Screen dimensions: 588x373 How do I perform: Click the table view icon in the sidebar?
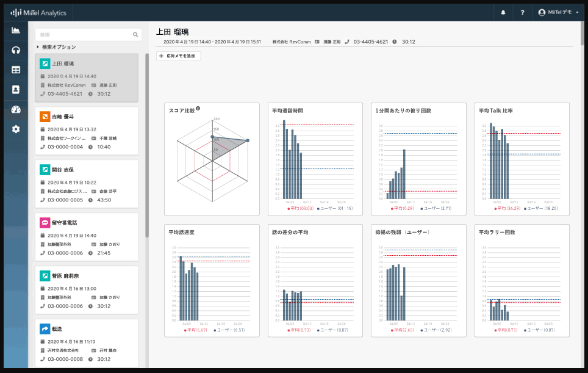tap(15, 69)
